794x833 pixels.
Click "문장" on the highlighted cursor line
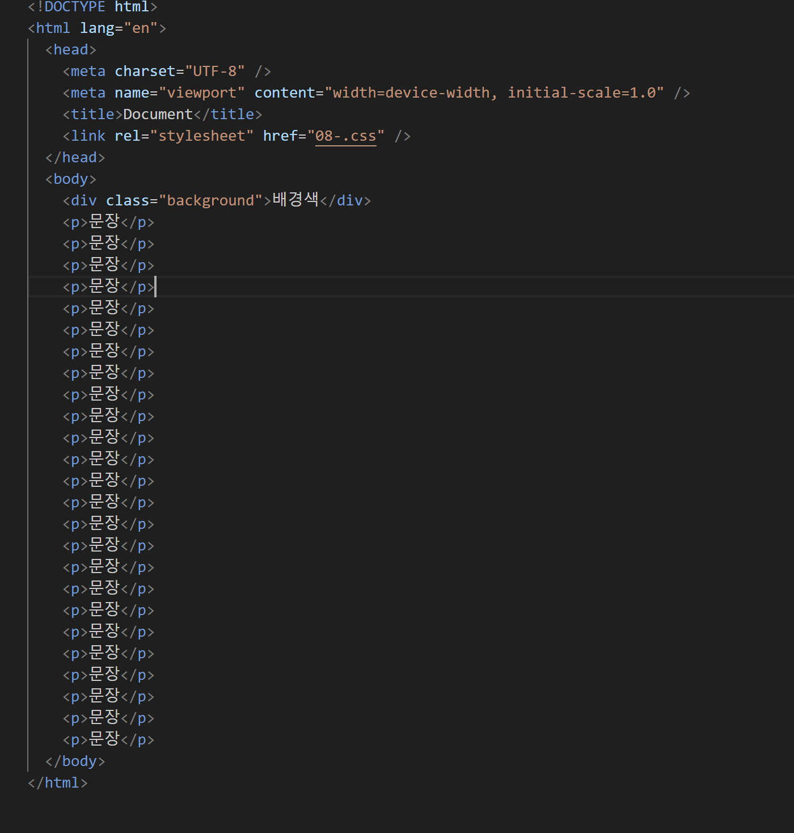(105, 286)
